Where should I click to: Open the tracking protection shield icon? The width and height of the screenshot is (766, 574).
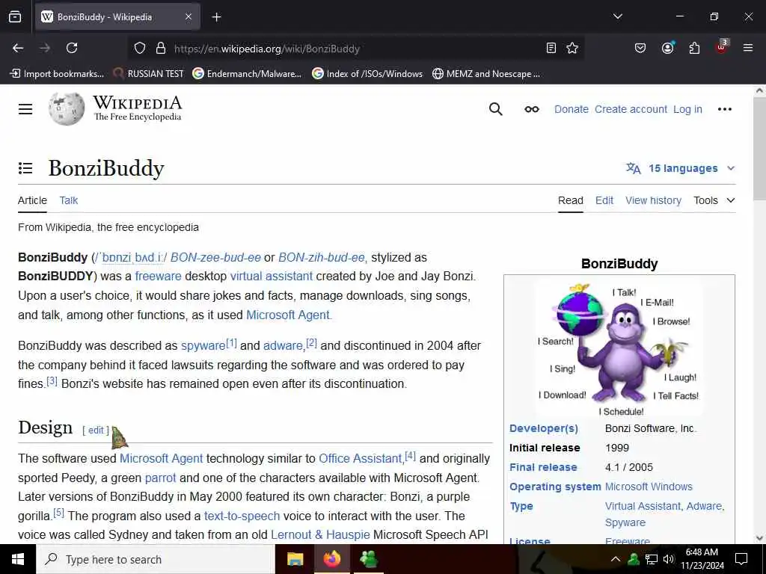tap(140, 49)
